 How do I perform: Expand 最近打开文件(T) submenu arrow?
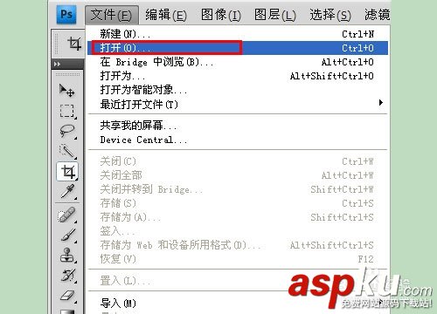point(380,103)
